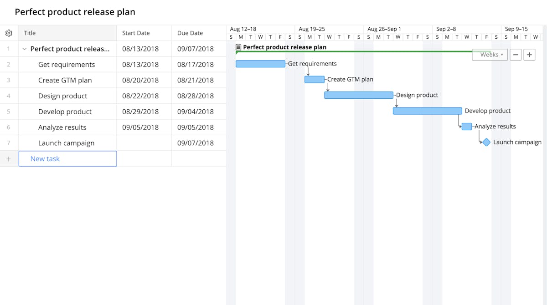547x305 pixels.
Task: Click the clipboard icon beside the project bar
Action: click(238, 46)
